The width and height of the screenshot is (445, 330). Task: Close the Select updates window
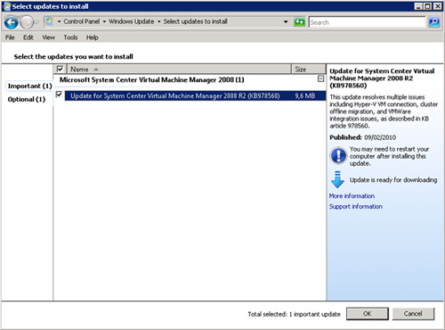coord(438,6)
